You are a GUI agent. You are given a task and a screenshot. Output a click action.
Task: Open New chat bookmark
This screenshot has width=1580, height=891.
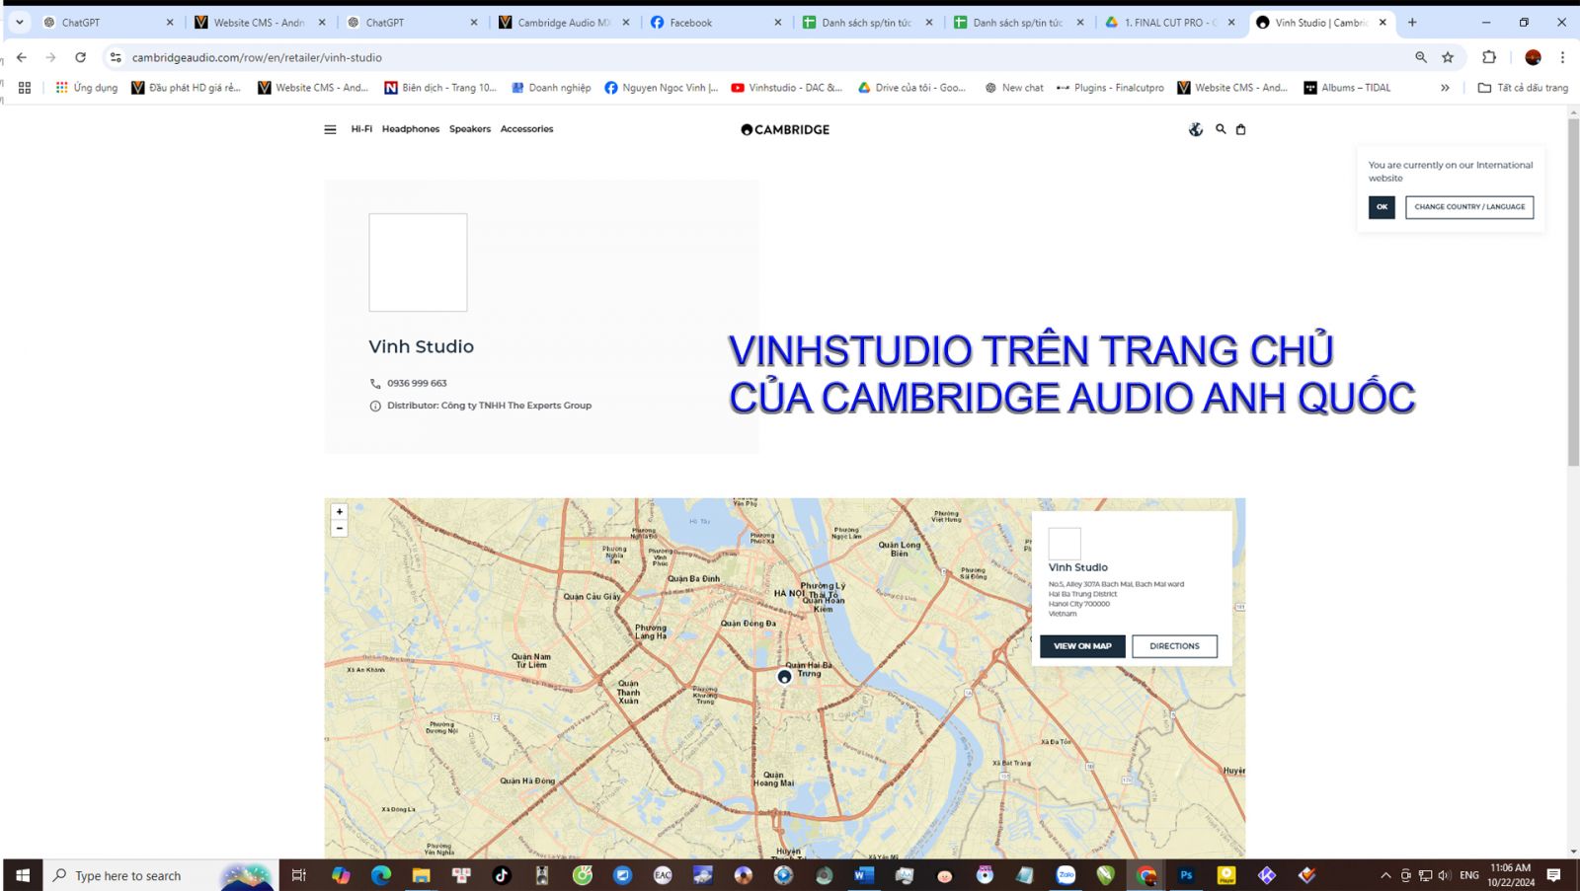pos(1014,88)
